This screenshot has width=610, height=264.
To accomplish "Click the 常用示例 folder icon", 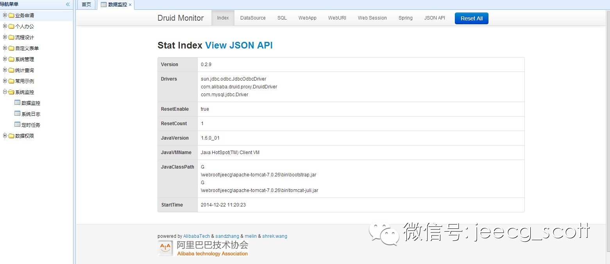I will point(11,81).
